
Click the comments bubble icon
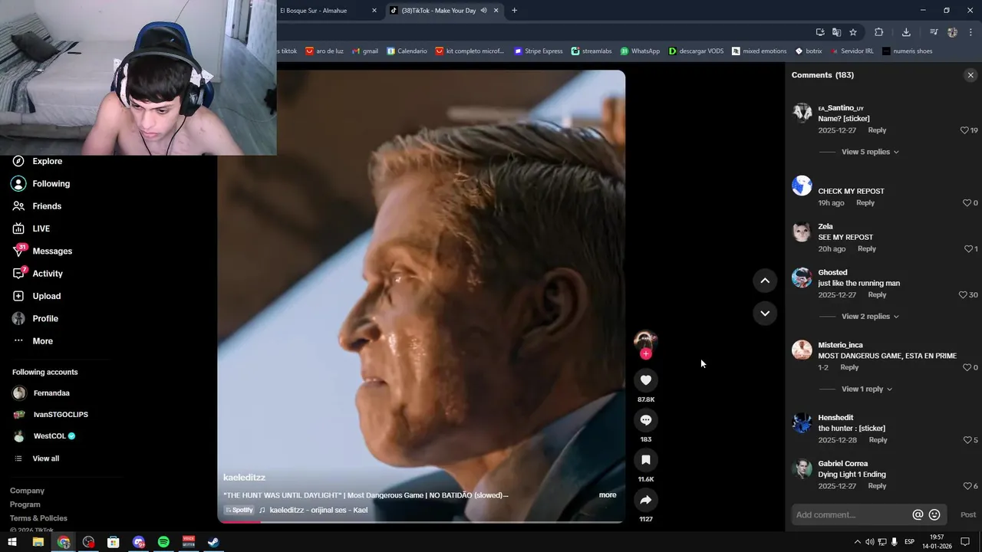pos(646,420)
